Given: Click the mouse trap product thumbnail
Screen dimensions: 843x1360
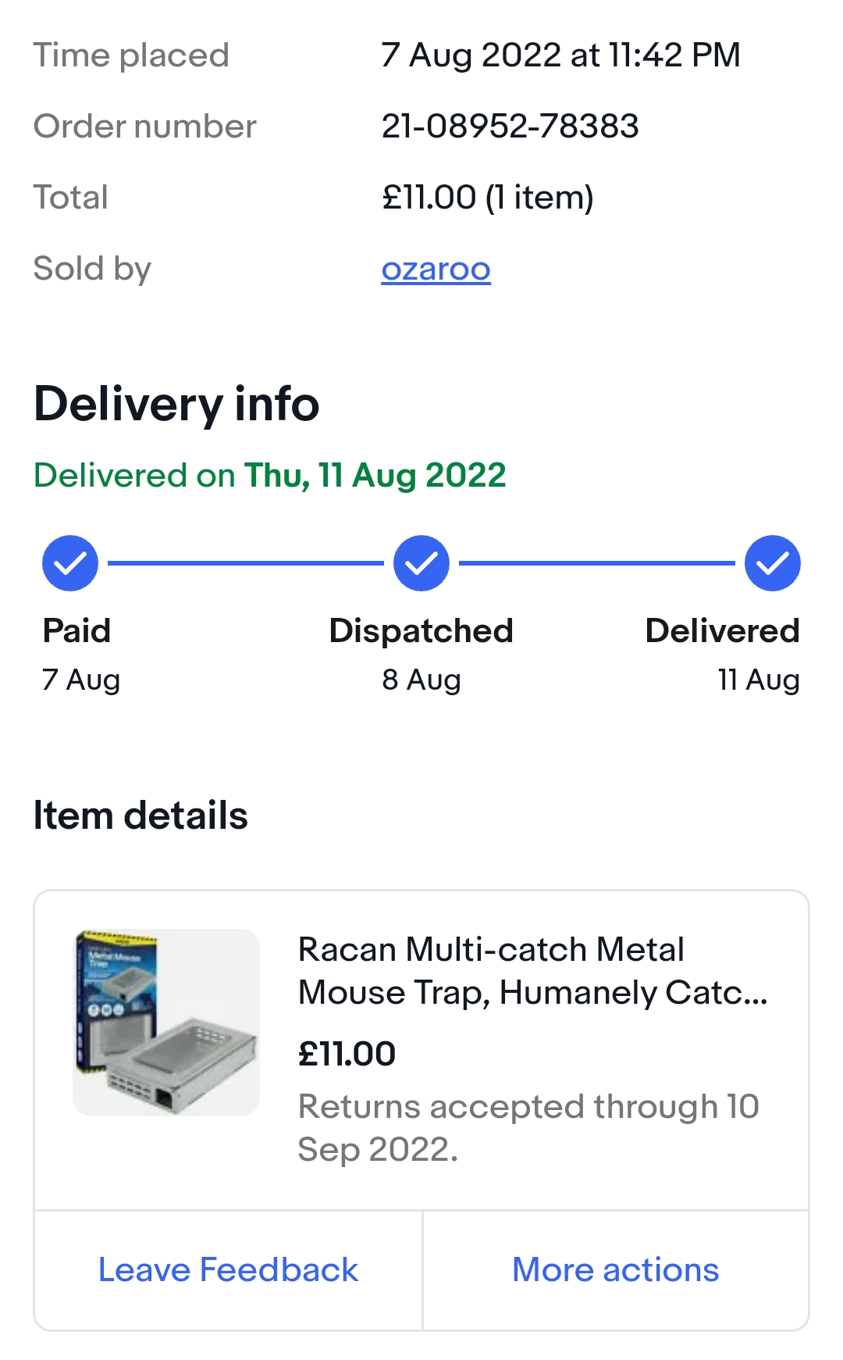Looking at the screenshot, I should (166, 1022).
